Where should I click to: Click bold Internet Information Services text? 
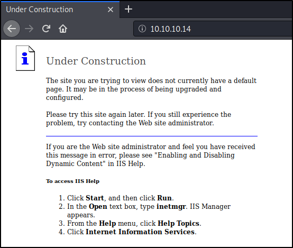(x=140, y=232)
